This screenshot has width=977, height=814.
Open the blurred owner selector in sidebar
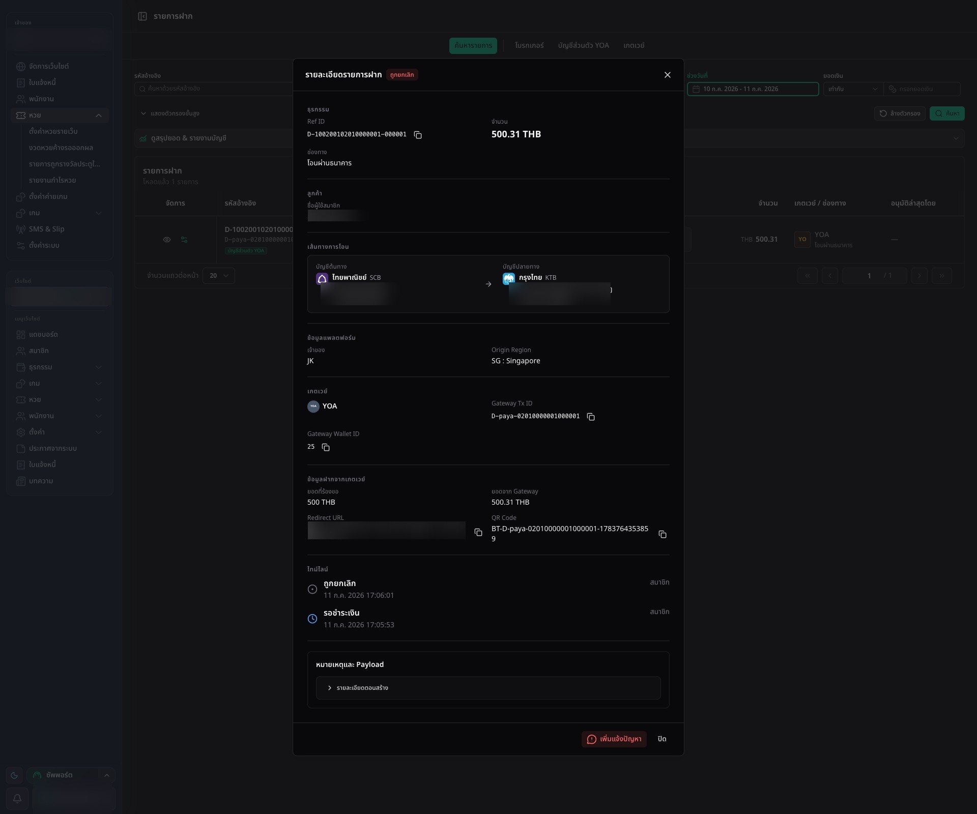pyautogui.click(x=60, y=39)
